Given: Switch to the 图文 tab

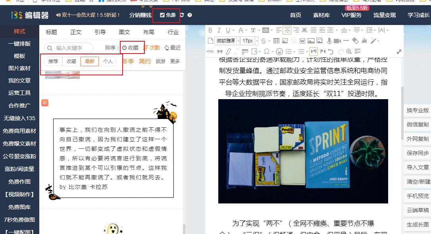Looking at the screenshot, I should pos(124,32).
